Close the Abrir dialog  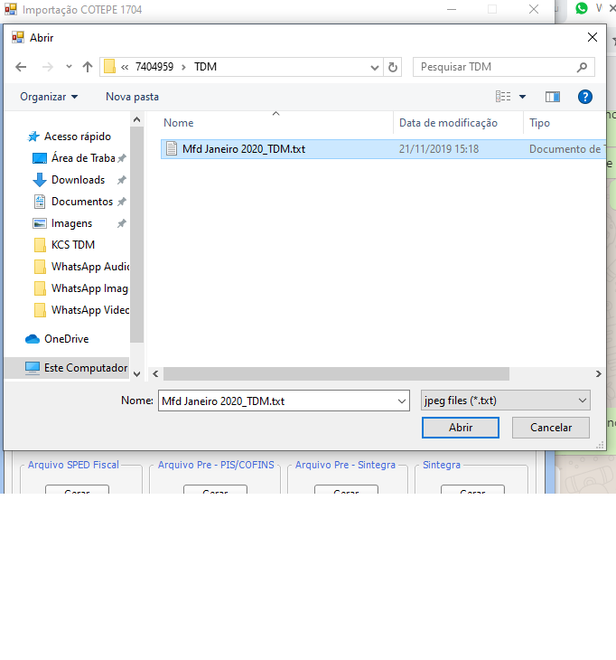click(x=592, y=37)
